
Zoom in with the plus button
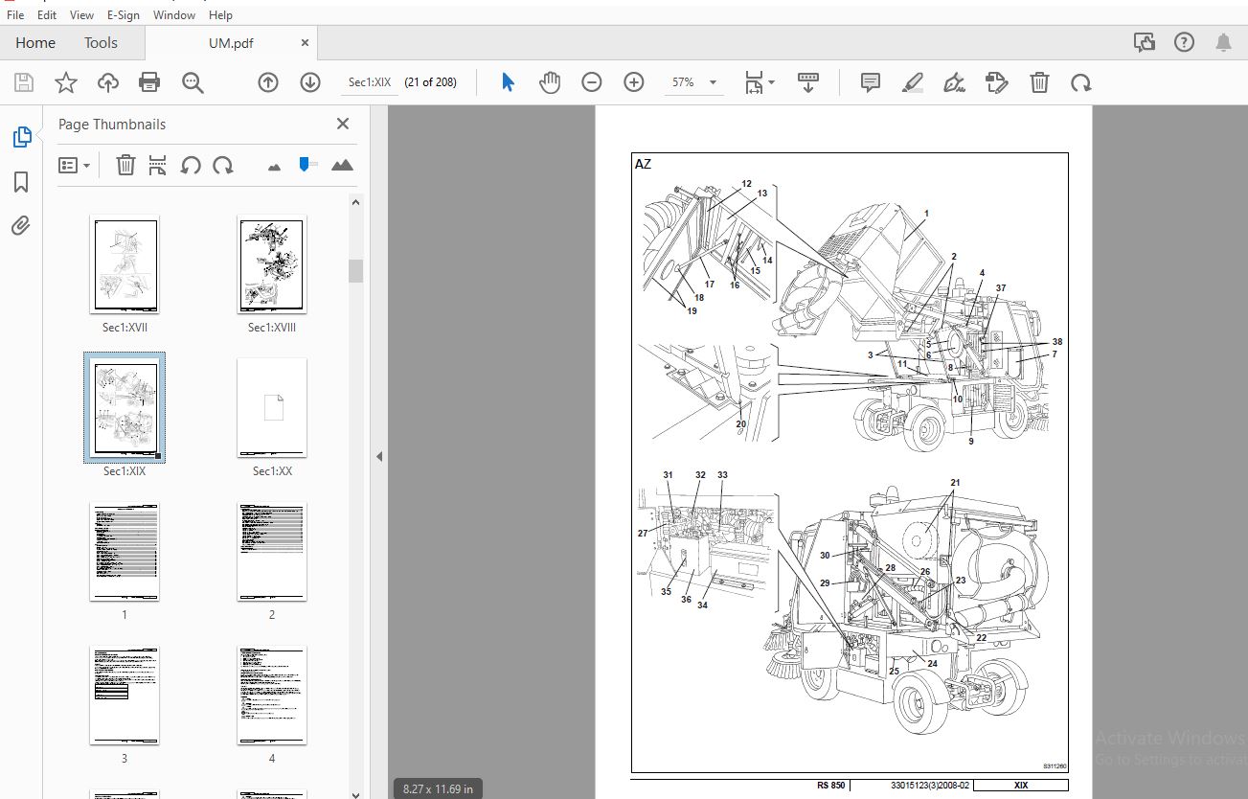pos(634,82)
